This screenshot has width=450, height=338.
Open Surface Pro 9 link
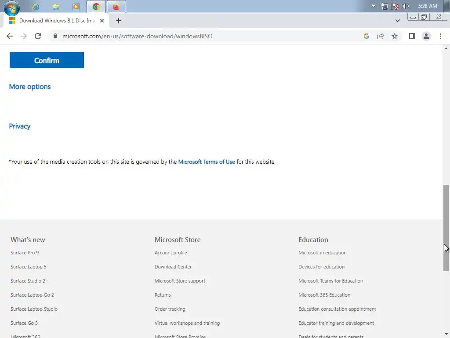click(25, 253)
